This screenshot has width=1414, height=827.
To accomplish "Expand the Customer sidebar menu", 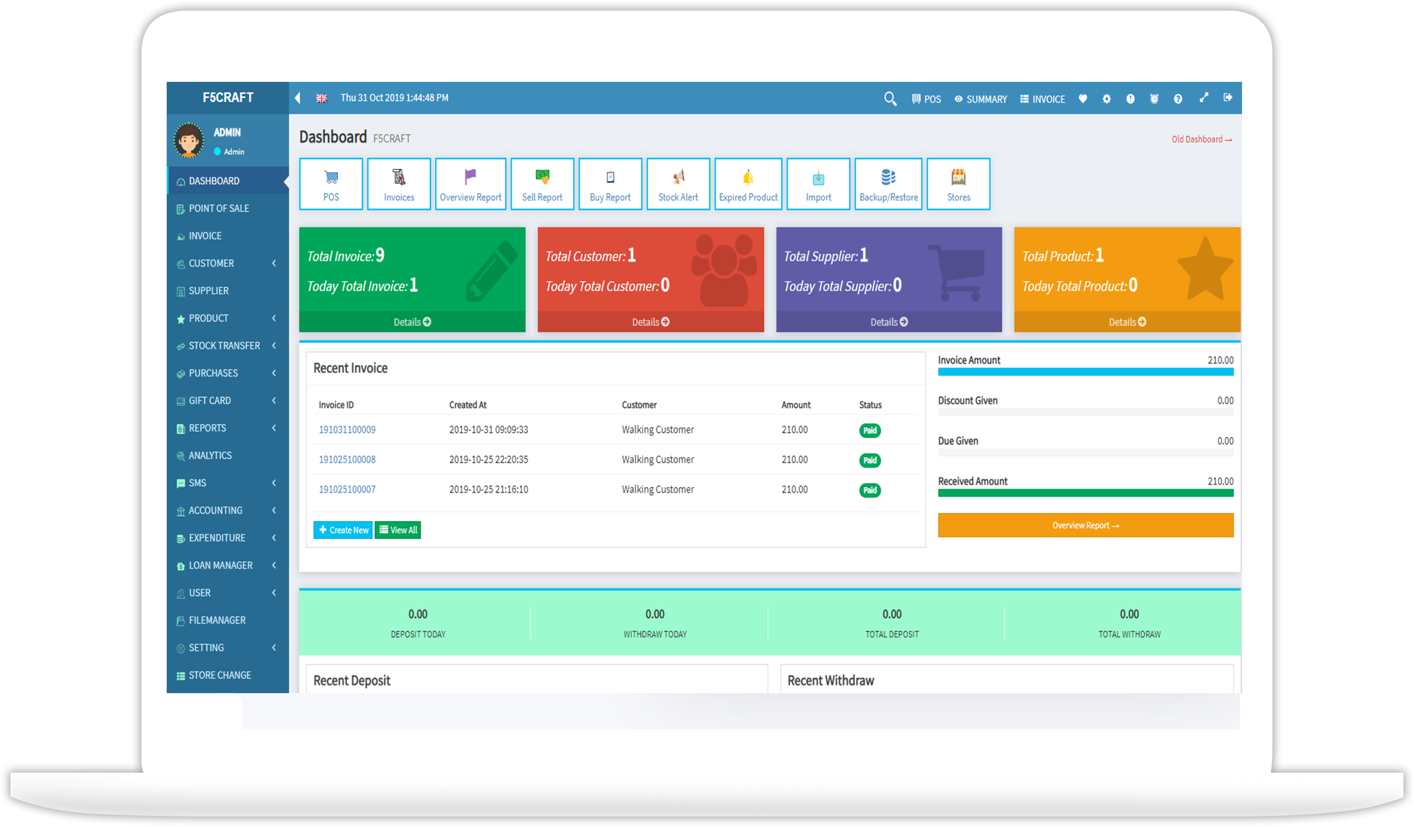I will (x=227, y=264).
